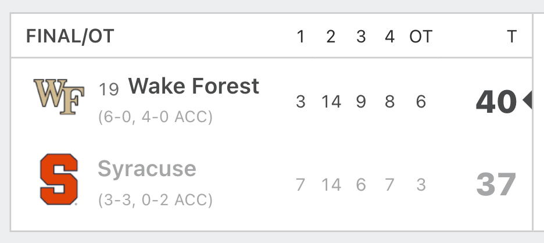This screenshot has width=544, height=243.
Task: Click Wake Forest's overtime score 6
Action: click(421, 102)
